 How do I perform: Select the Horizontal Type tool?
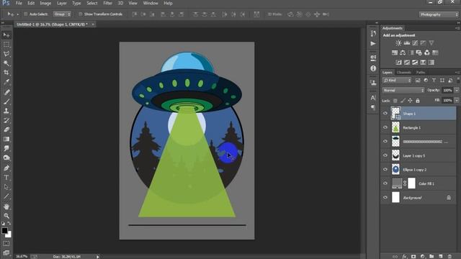[6, 178]
